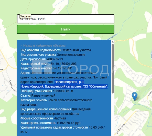Click the cadastral number search field
Image resolution: width=152 pixels, height=136 pixels.
[x=66, y=19]
